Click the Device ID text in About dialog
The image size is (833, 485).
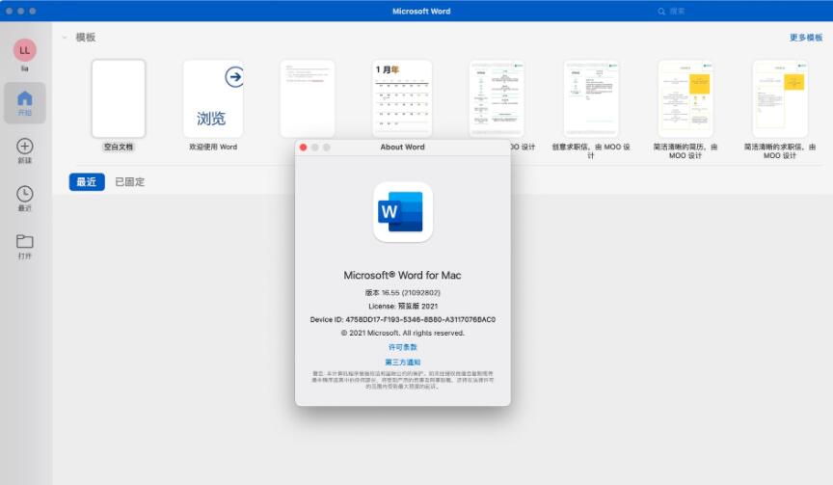click(403, 320)
